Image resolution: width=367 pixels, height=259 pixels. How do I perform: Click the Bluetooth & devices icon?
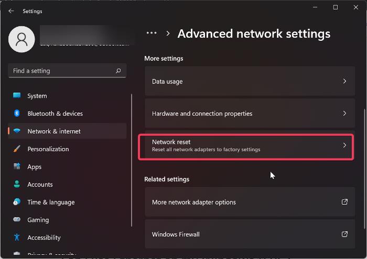tap(17, 114)
